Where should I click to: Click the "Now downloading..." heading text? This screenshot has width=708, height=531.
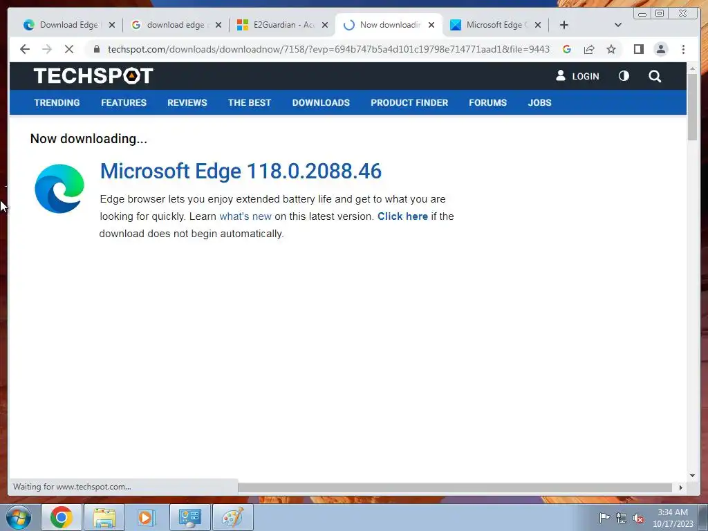[88, 138]
